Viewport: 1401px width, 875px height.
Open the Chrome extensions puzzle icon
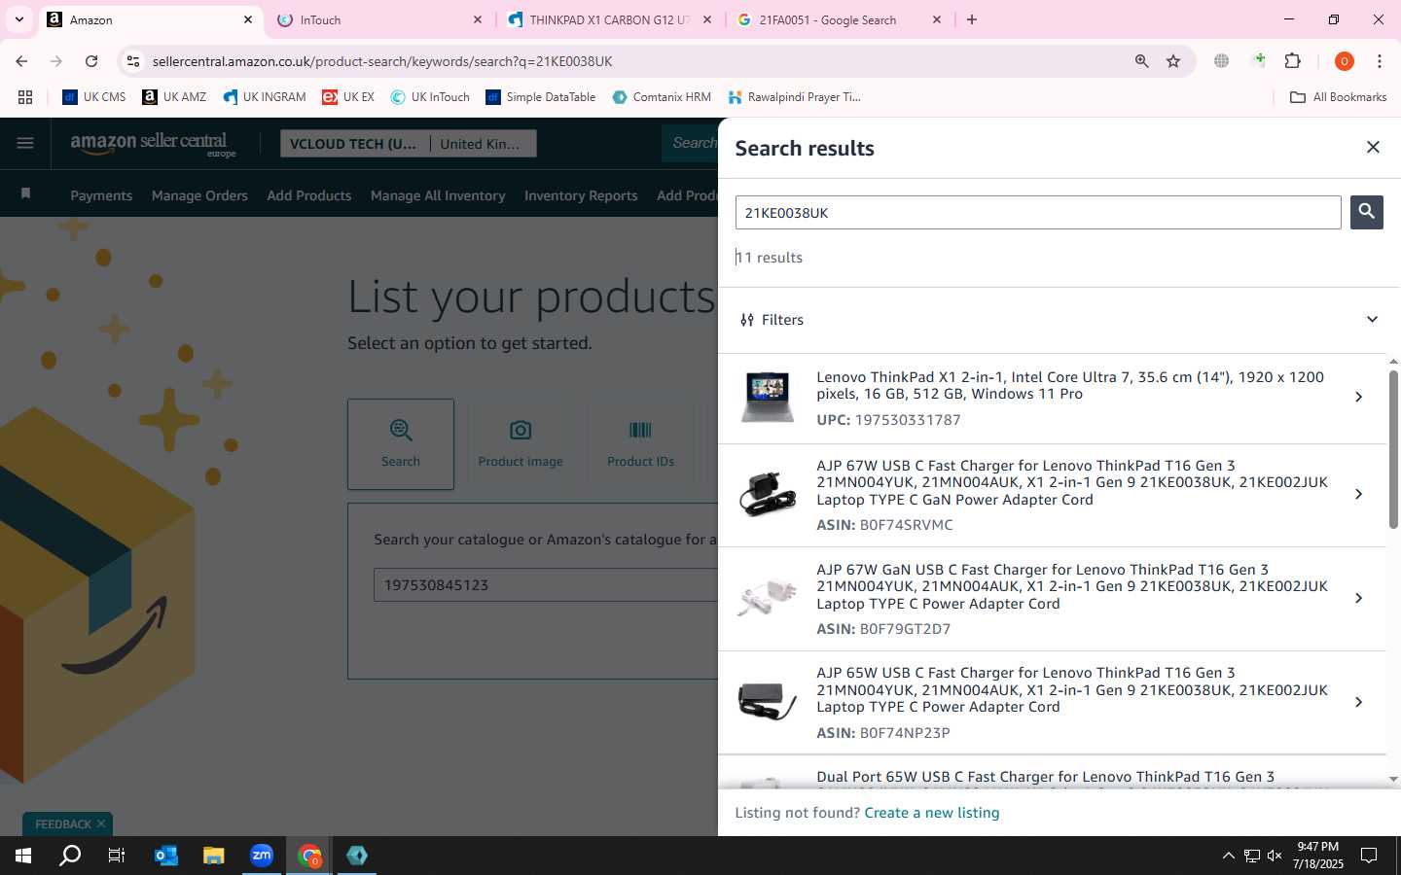click(x=1292, y=61)
